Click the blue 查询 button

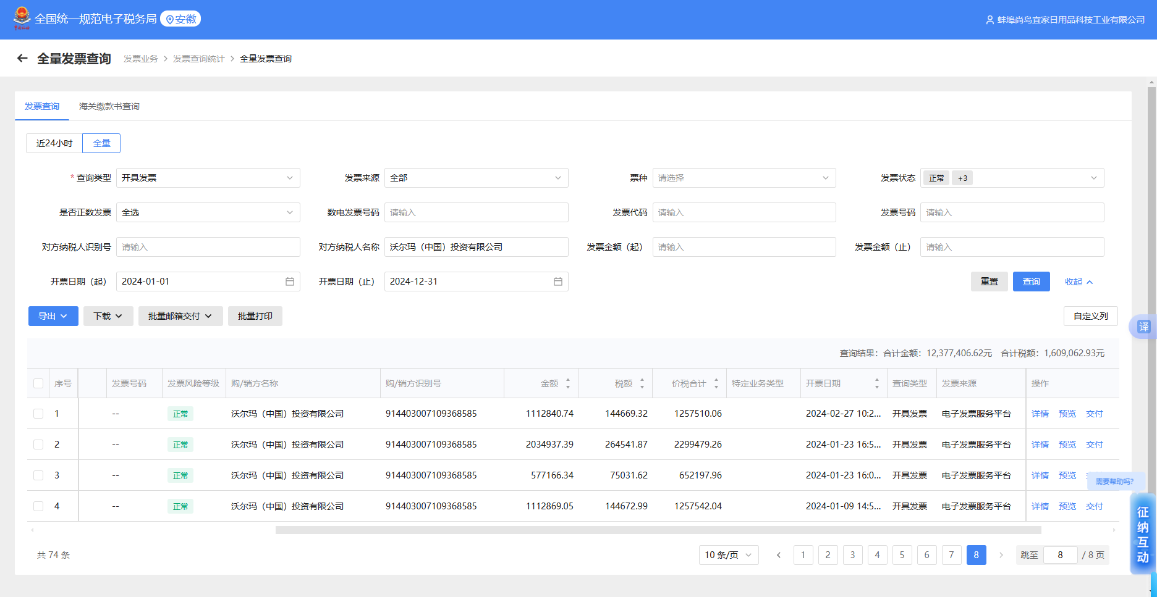pyautogui.click(x=1031, y=282)
